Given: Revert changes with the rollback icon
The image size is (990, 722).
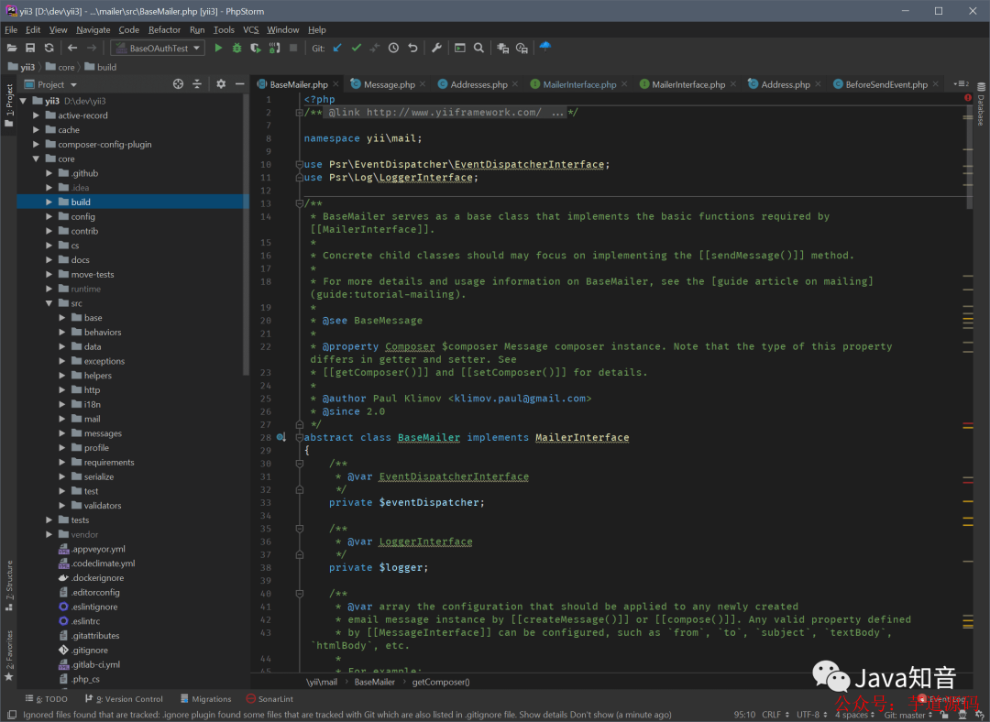Looking at the screenshot, I should (412, 48).
